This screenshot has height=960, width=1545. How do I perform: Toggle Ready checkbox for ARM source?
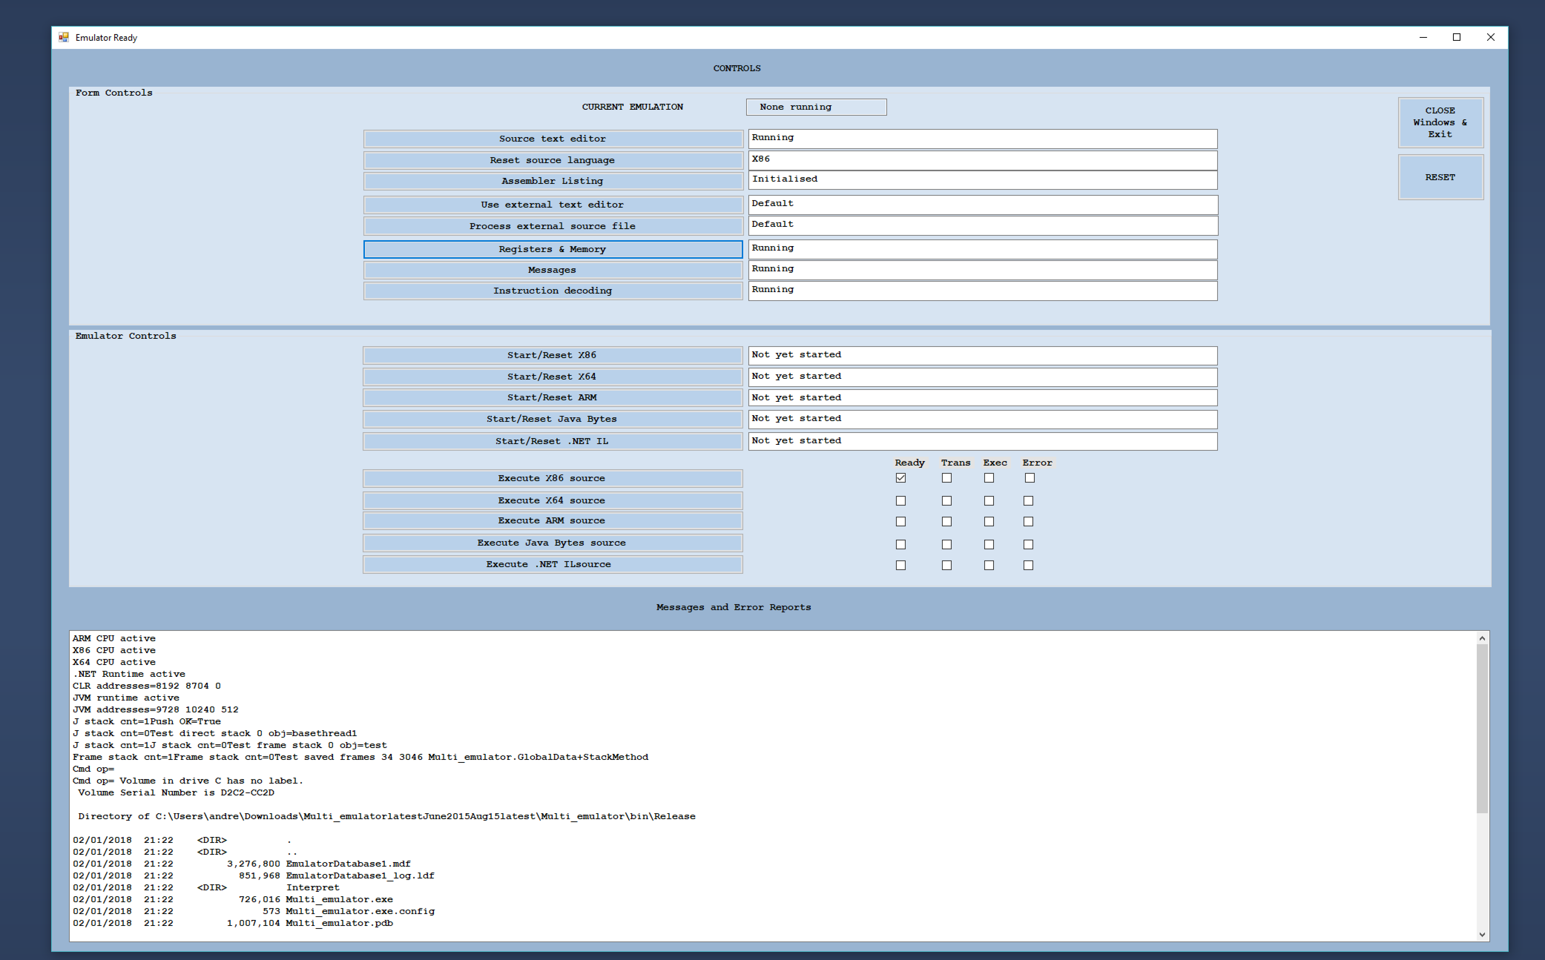(x=901, y=521)
